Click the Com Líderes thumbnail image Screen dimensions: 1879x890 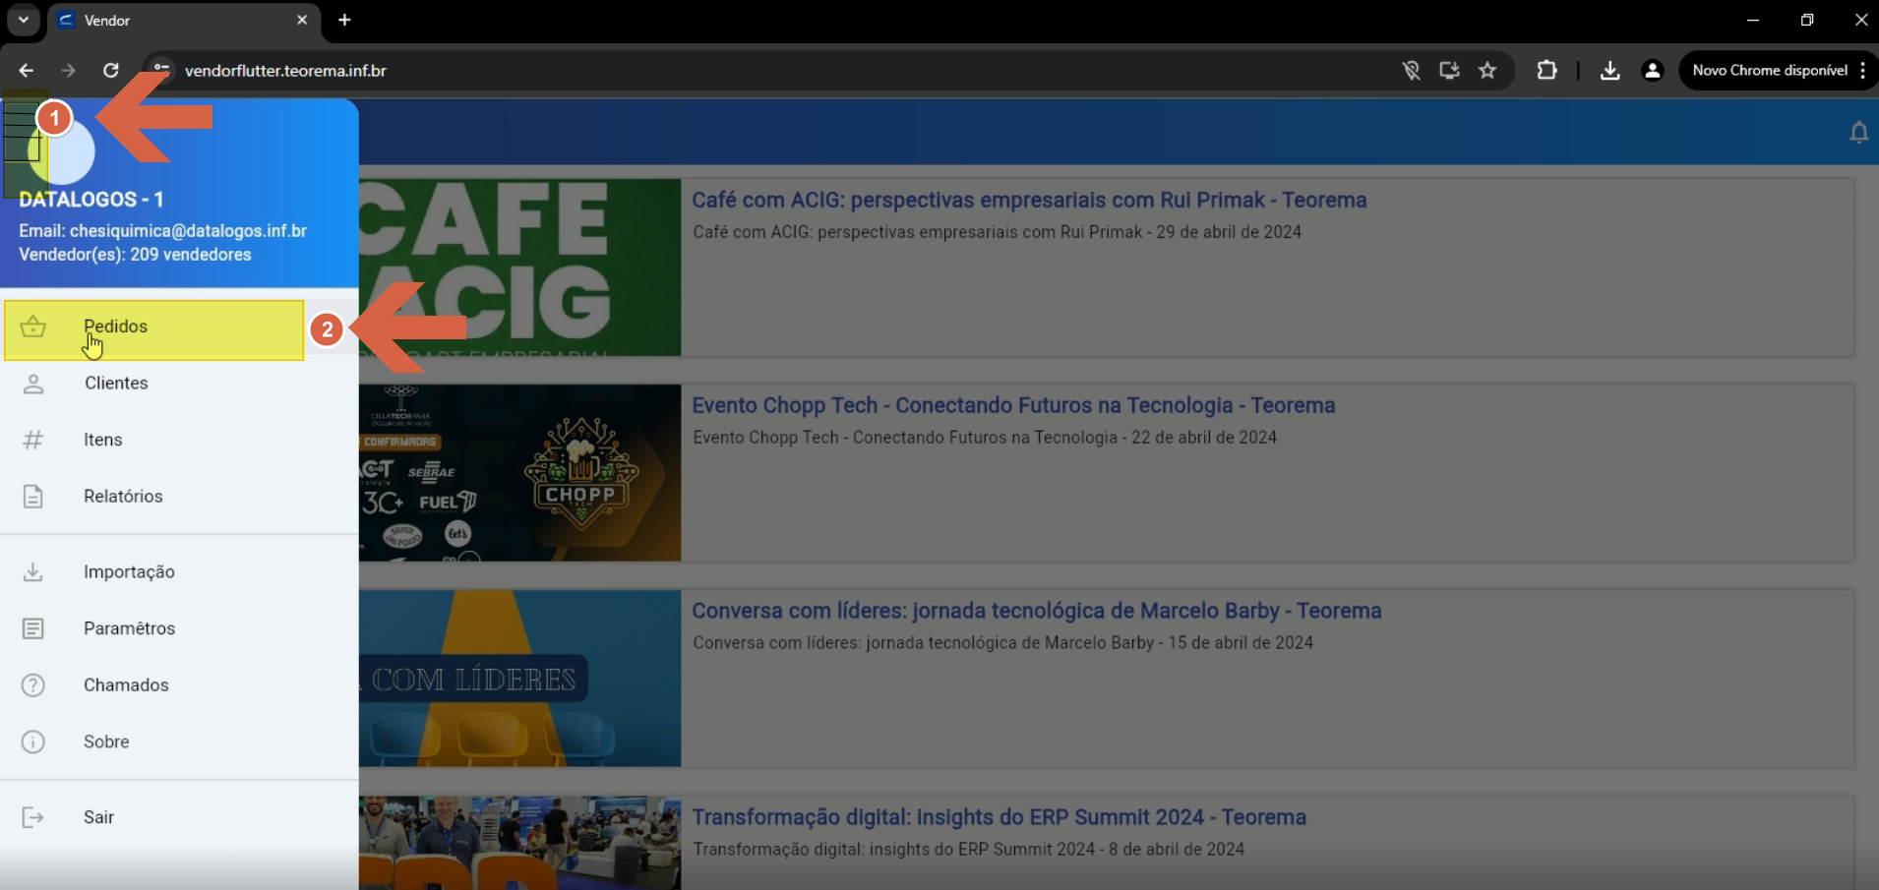click(x=519, y=679)
